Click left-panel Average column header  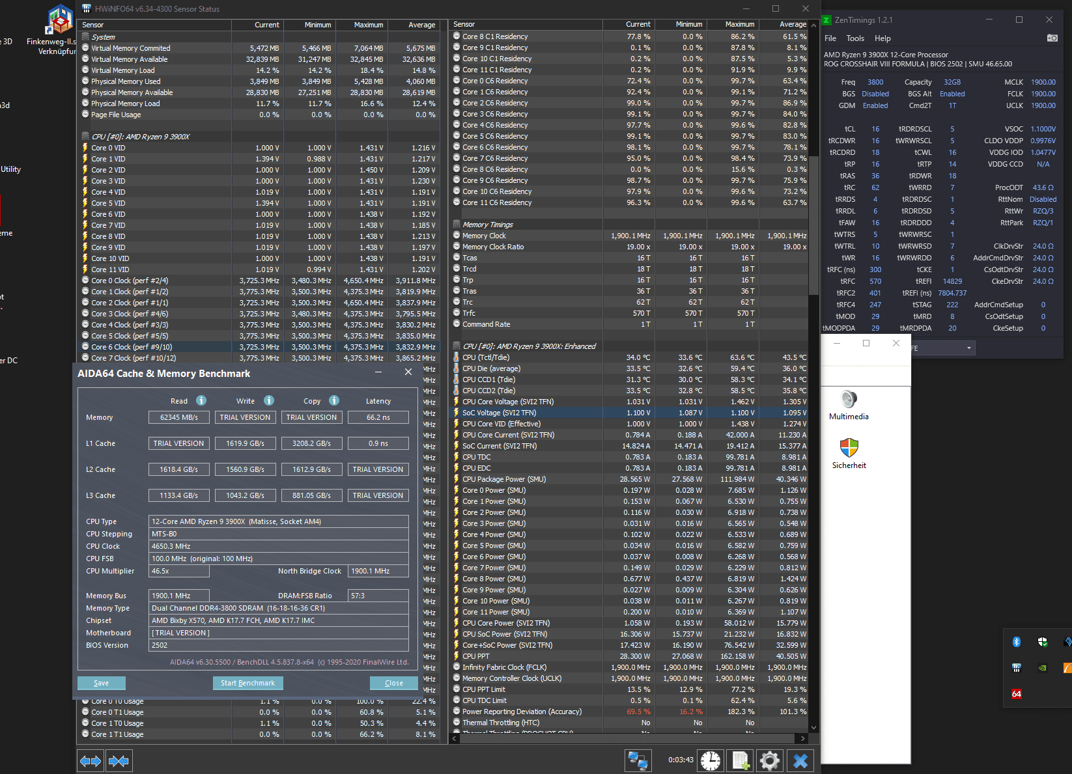414,25
